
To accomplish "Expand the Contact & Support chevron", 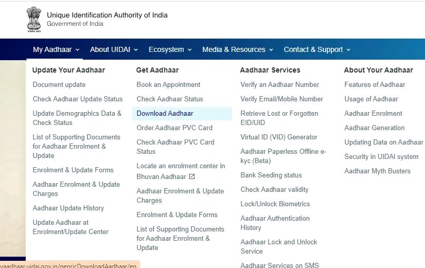I will [348, 50].
